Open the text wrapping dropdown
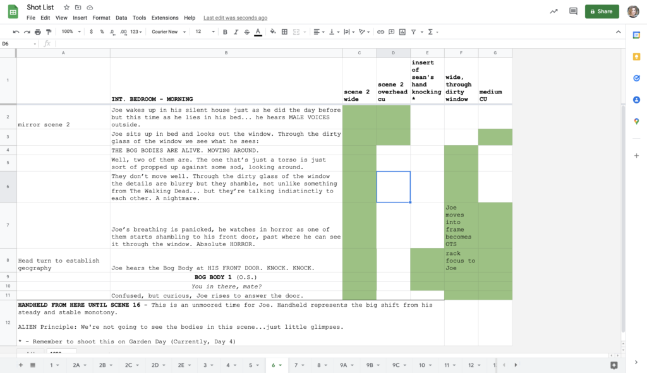Image resolution: width=647 pixels, height=373 pixels. 349,32
